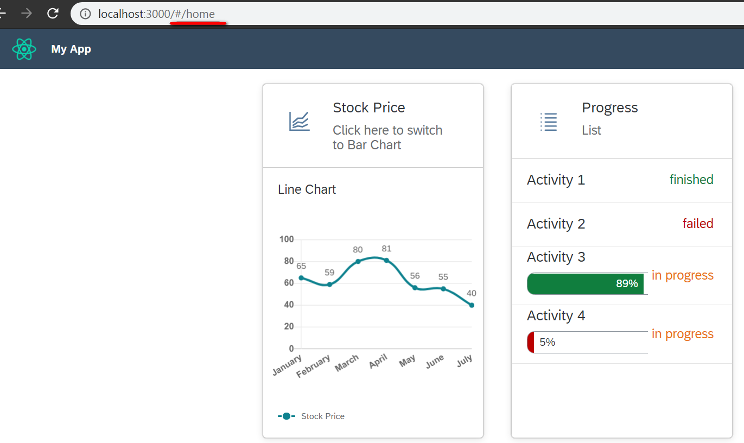This screenshot has width=744, height=443.
Task: Click the June axis label
Action: pos(435,362)
